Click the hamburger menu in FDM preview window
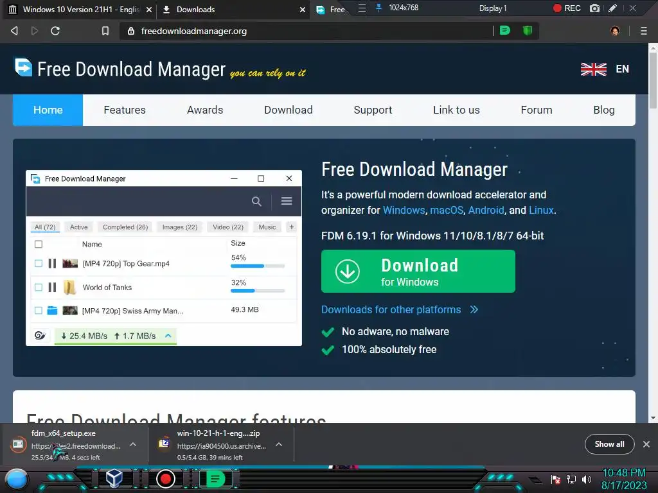Image resolution: width=658 pixels, height=493 pixels. click(x=287, y=201)
